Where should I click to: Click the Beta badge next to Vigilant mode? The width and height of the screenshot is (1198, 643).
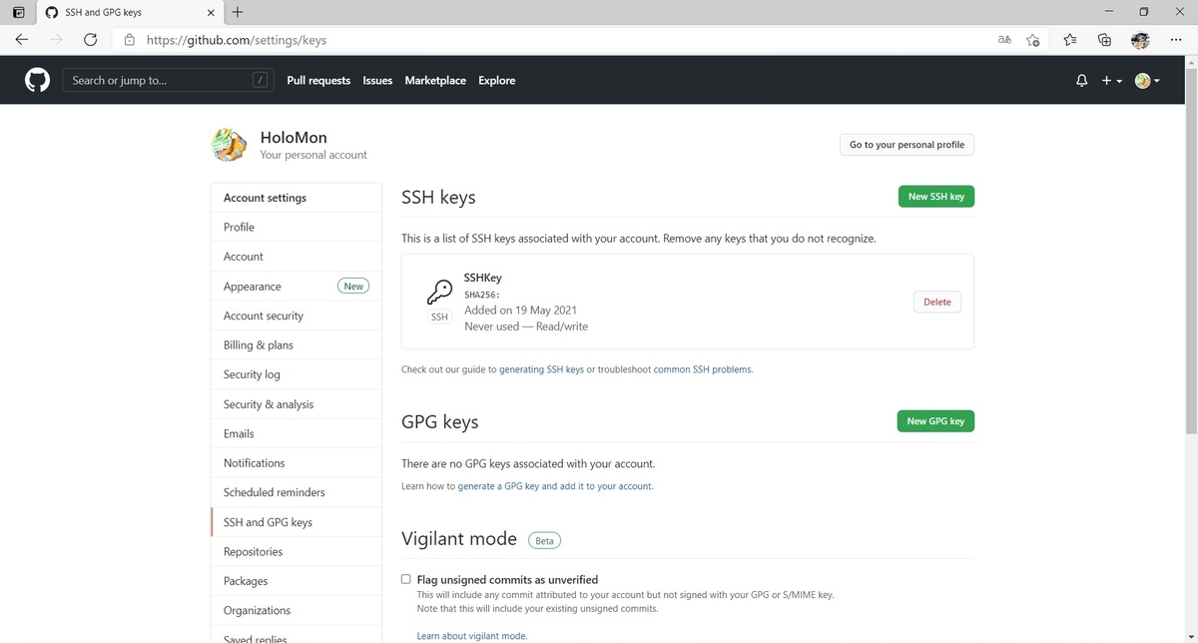point(544,540)
